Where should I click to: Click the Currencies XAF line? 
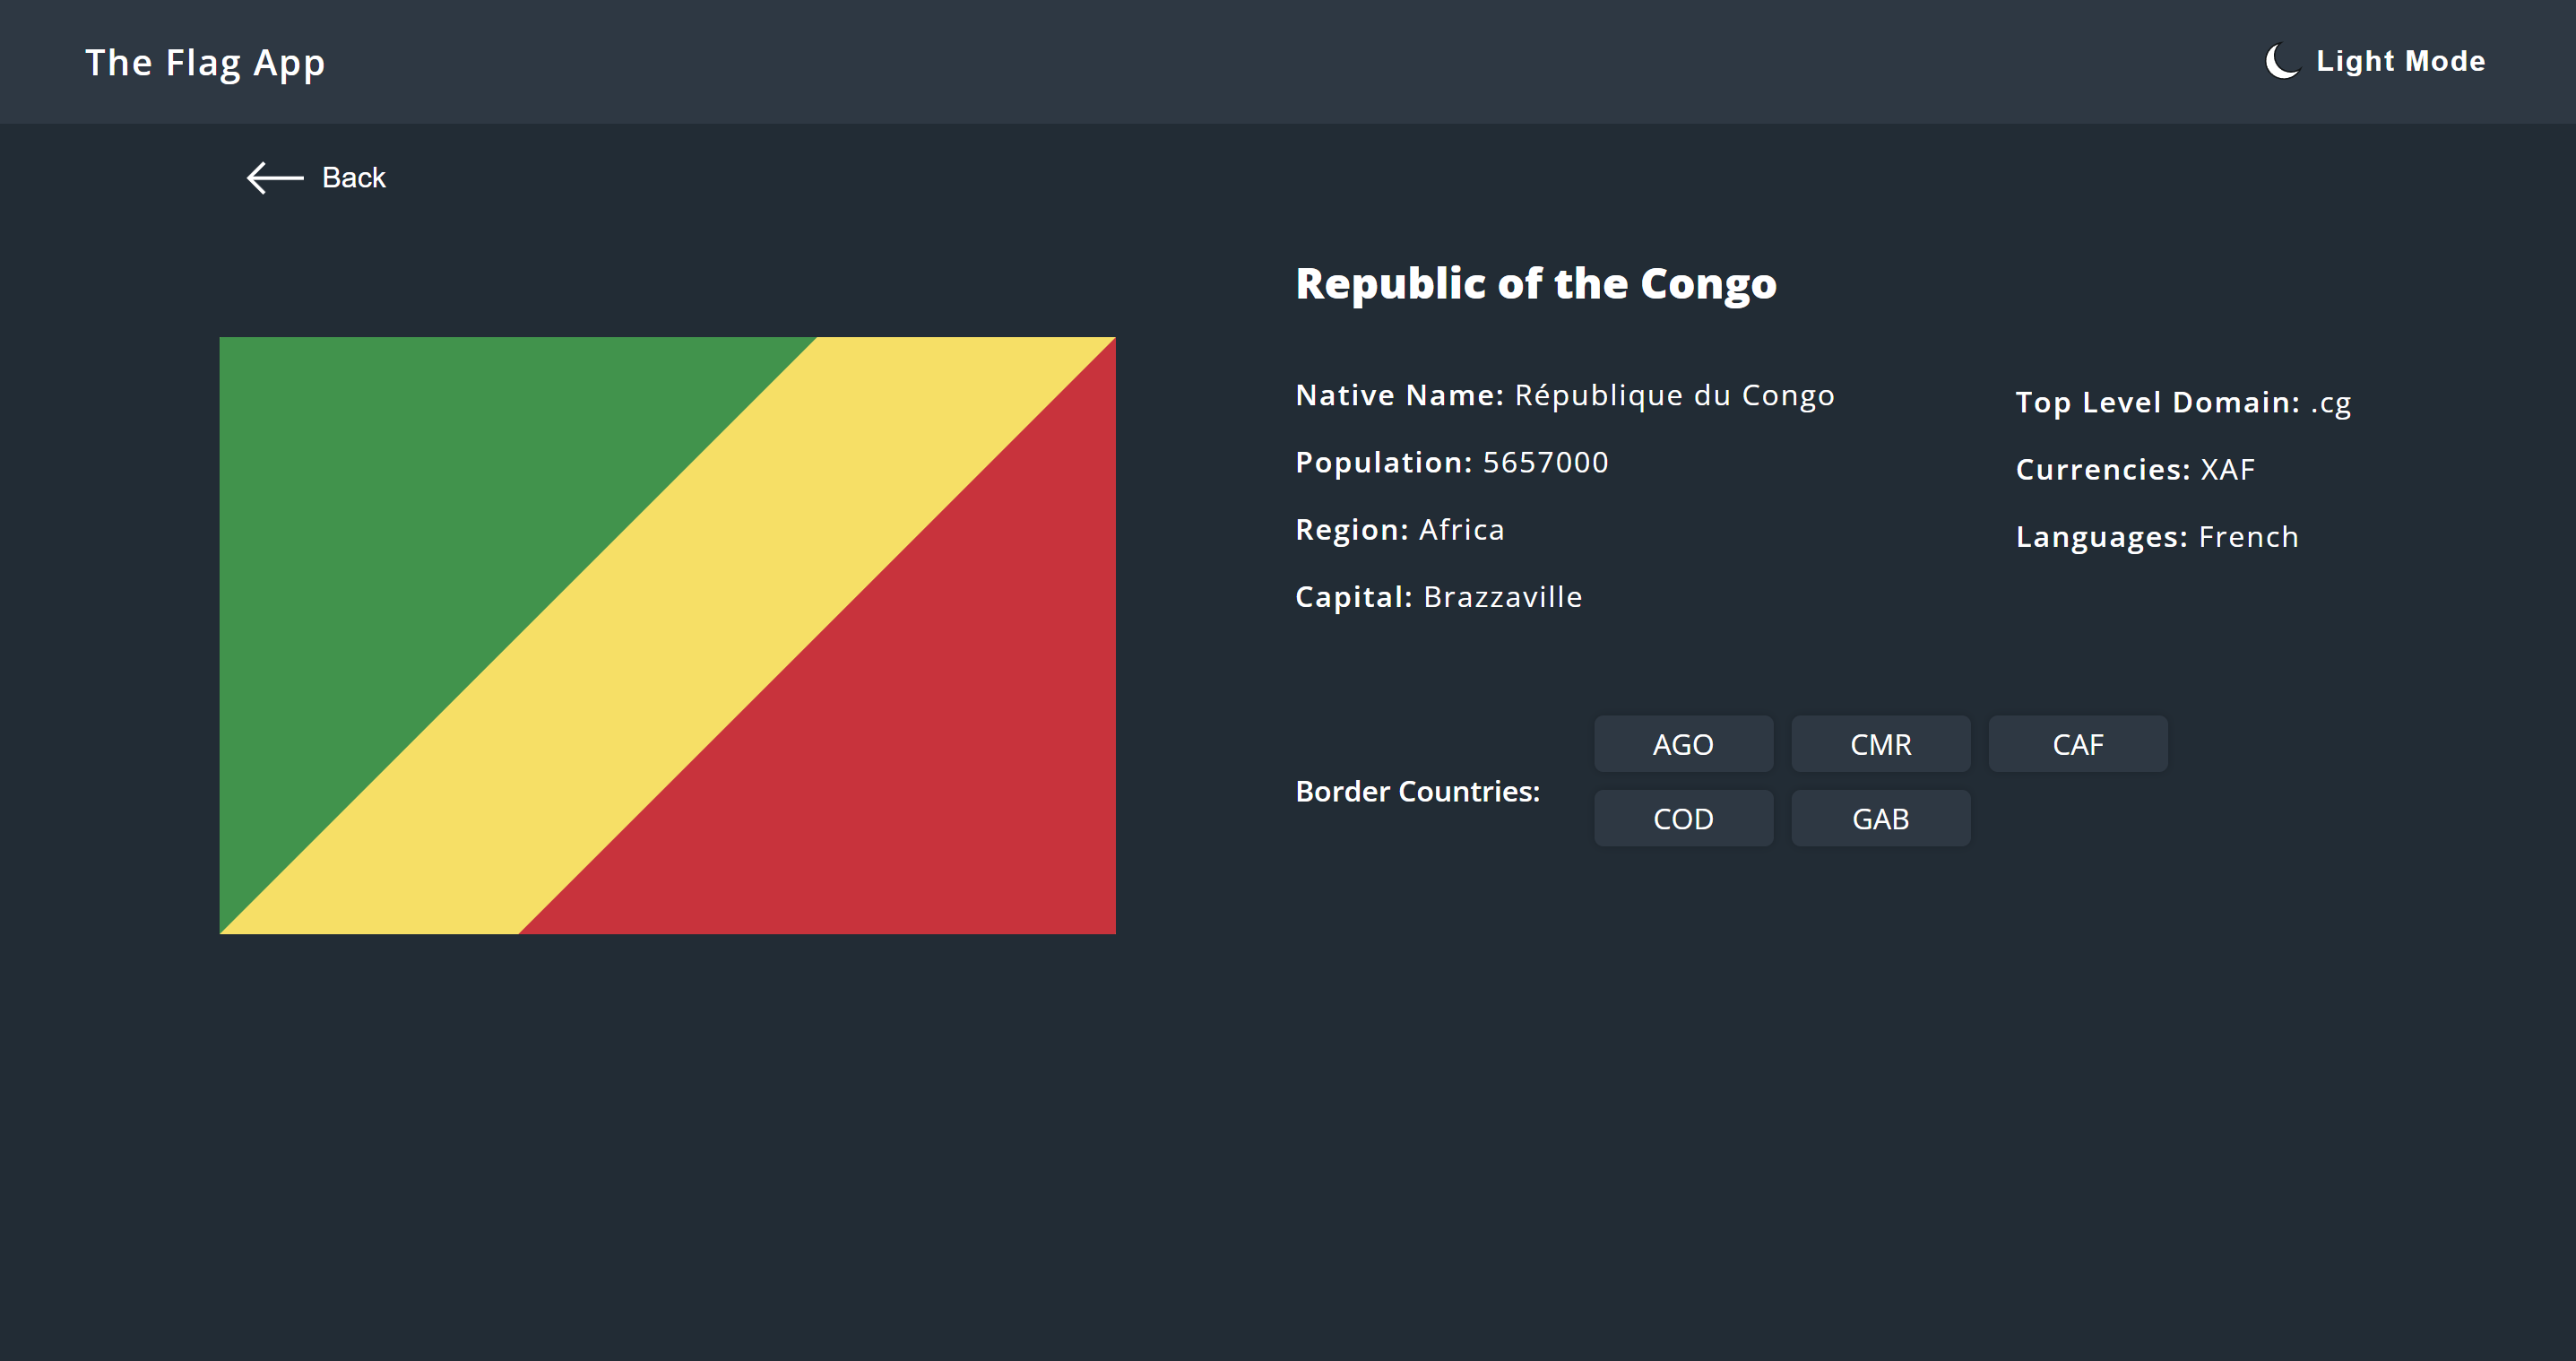[x=2134, y=470]
